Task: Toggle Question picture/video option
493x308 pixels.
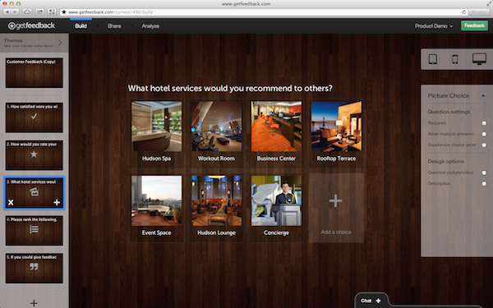Action: 484,172
